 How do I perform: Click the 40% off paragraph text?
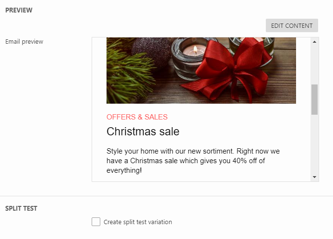pyautogui.click(x=193, y=161)
